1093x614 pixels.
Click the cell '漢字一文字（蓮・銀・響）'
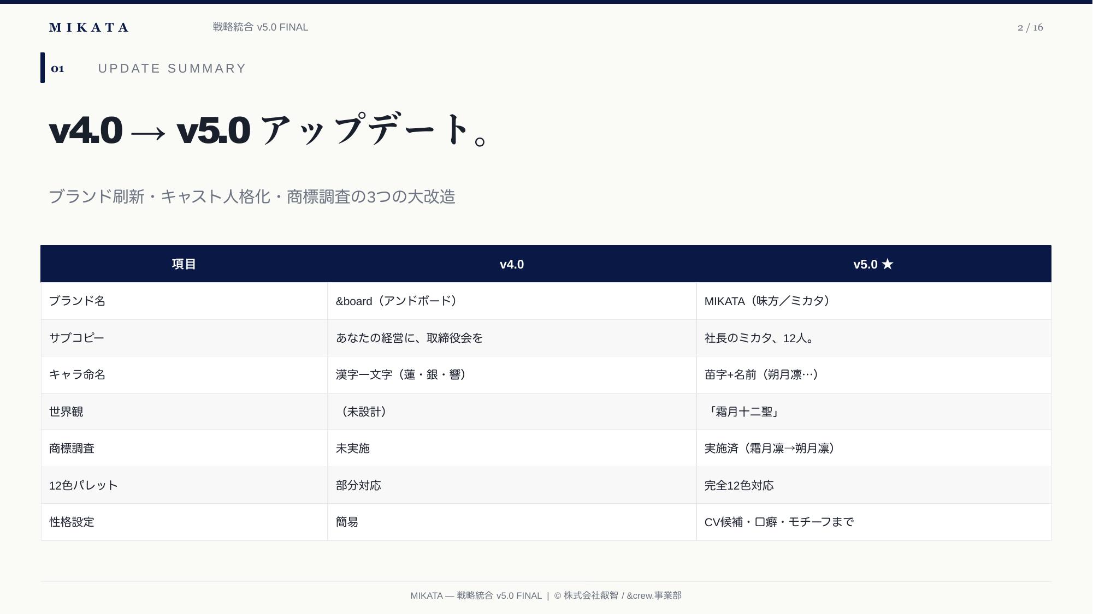[512, 375]
